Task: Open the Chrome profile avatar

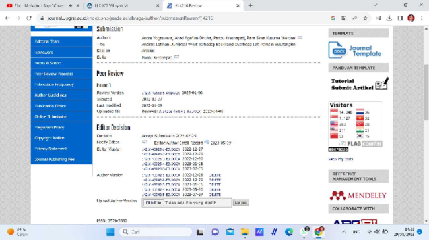Action: [411, 18]
